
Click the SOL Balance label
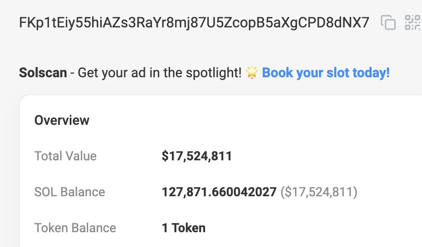[69, 192]
